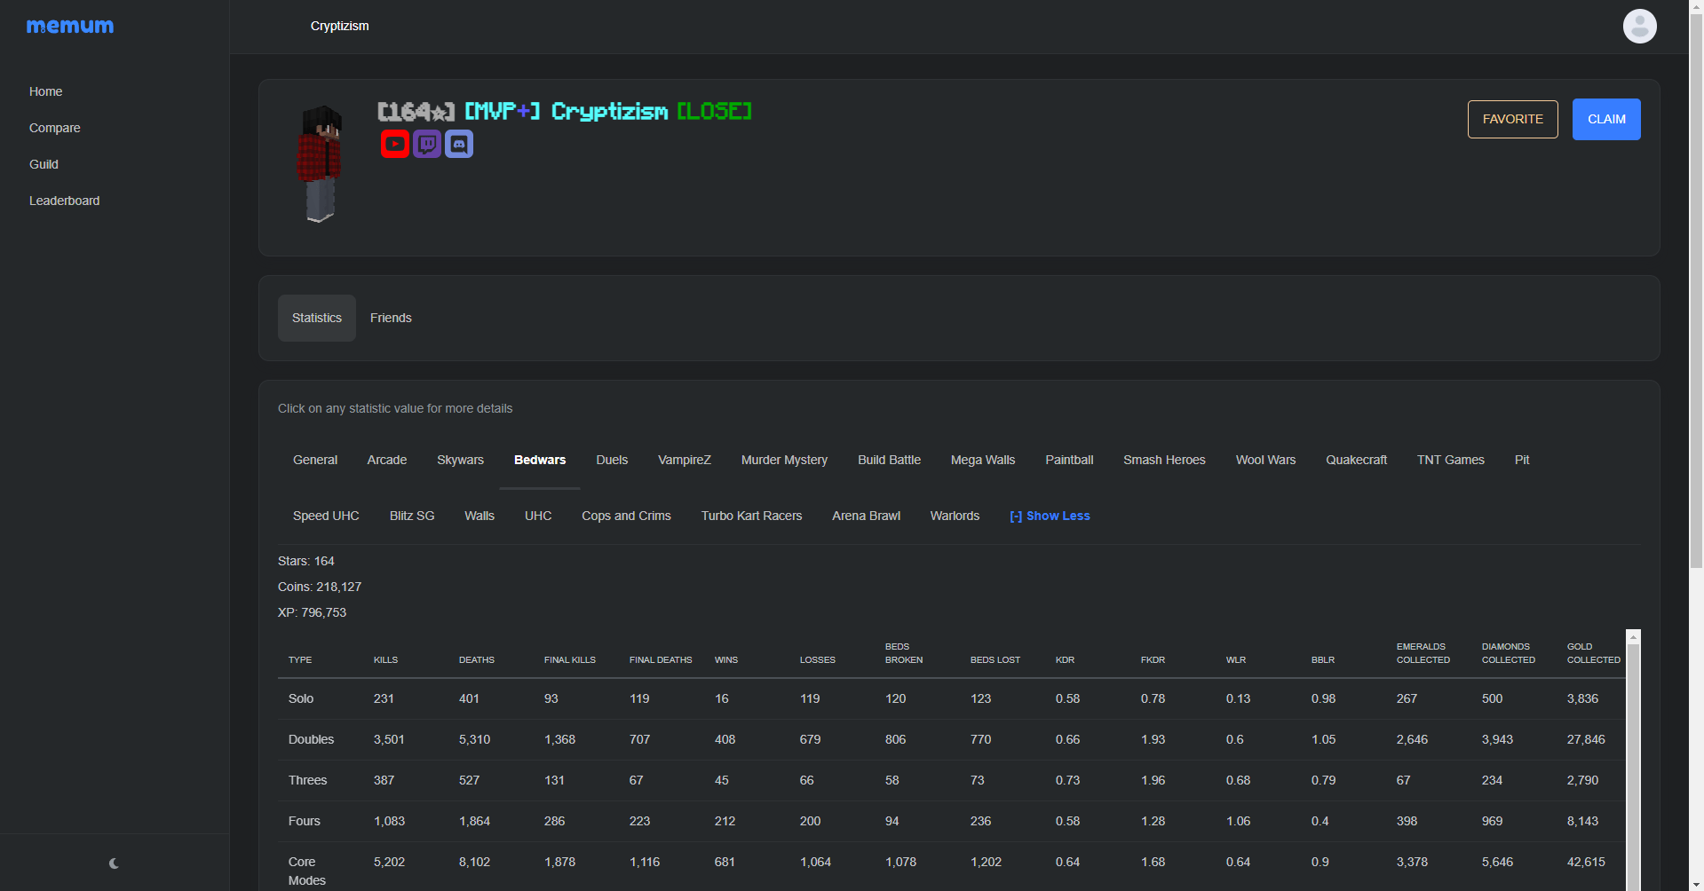Select the Skywars game tab
Image resolution: width=1704 pixels, height=891 pixels.
pyautogui.click(x=460, y=460)
